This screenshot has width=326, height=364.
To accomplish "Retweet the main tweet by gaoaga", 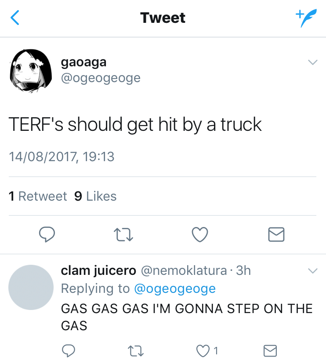I will (x=123, y=234).
